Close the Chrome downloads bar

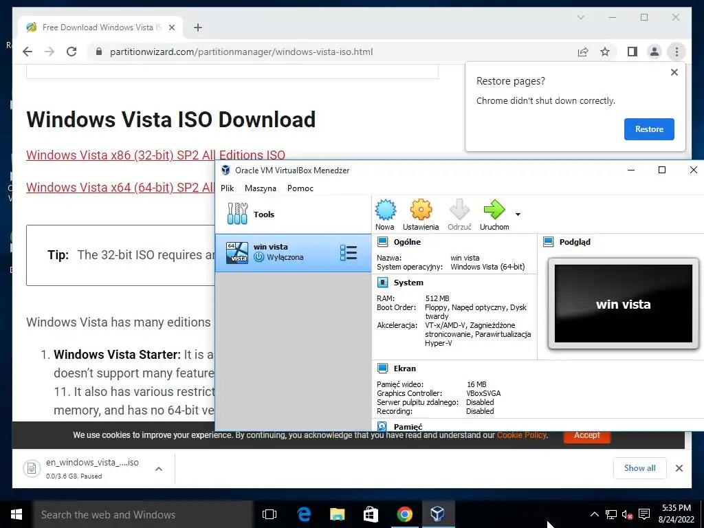click(x=679, y=468)
